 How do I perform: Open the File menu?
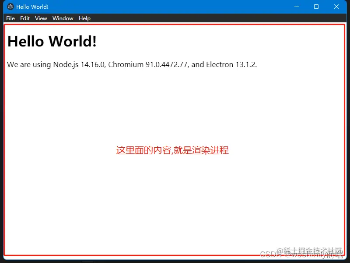coord(10,18)
